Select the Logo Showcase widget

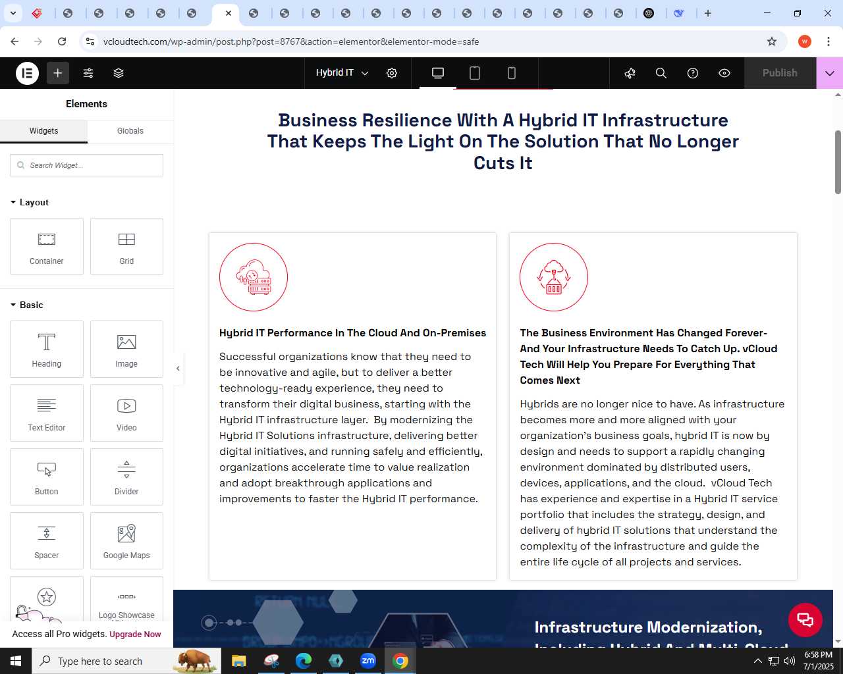coord(126,599)
